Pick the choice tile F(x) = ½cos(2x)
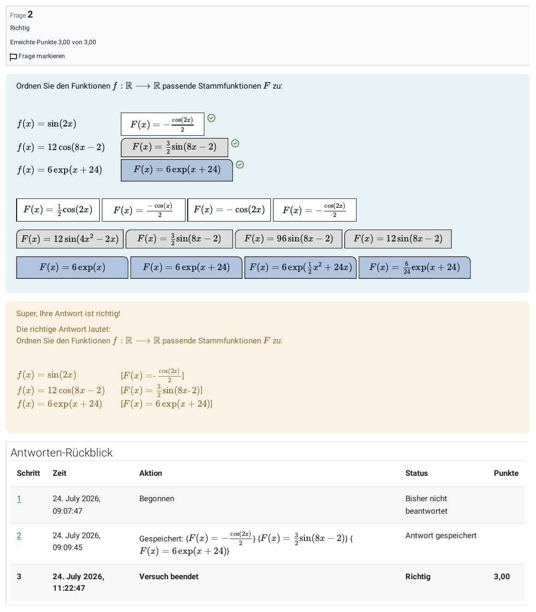Viewport: 536px width, 612px height. [58, 210]
